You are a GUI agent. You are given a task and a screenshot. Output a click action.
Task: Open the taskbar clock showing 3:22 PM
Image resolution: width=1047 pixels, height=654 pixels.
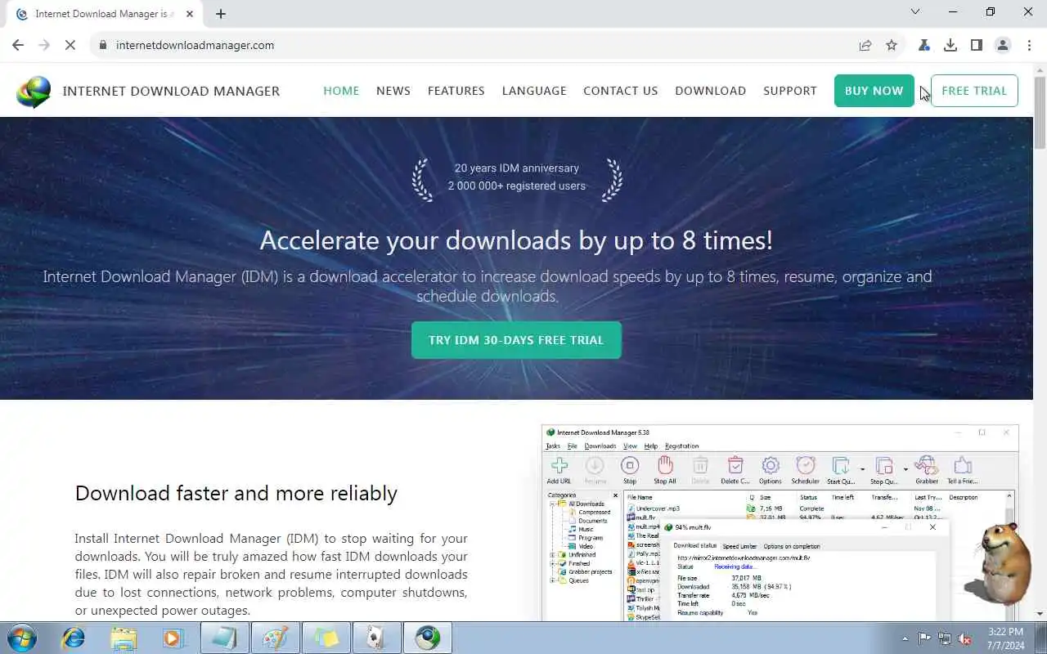1005,638
